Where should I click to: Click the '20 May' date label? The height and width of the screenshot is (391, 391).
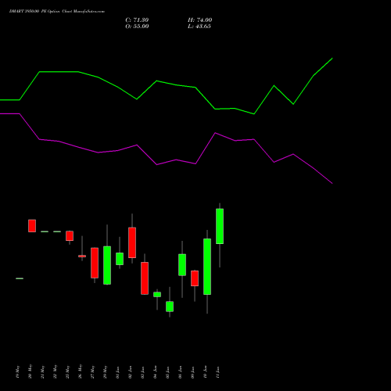30,371
